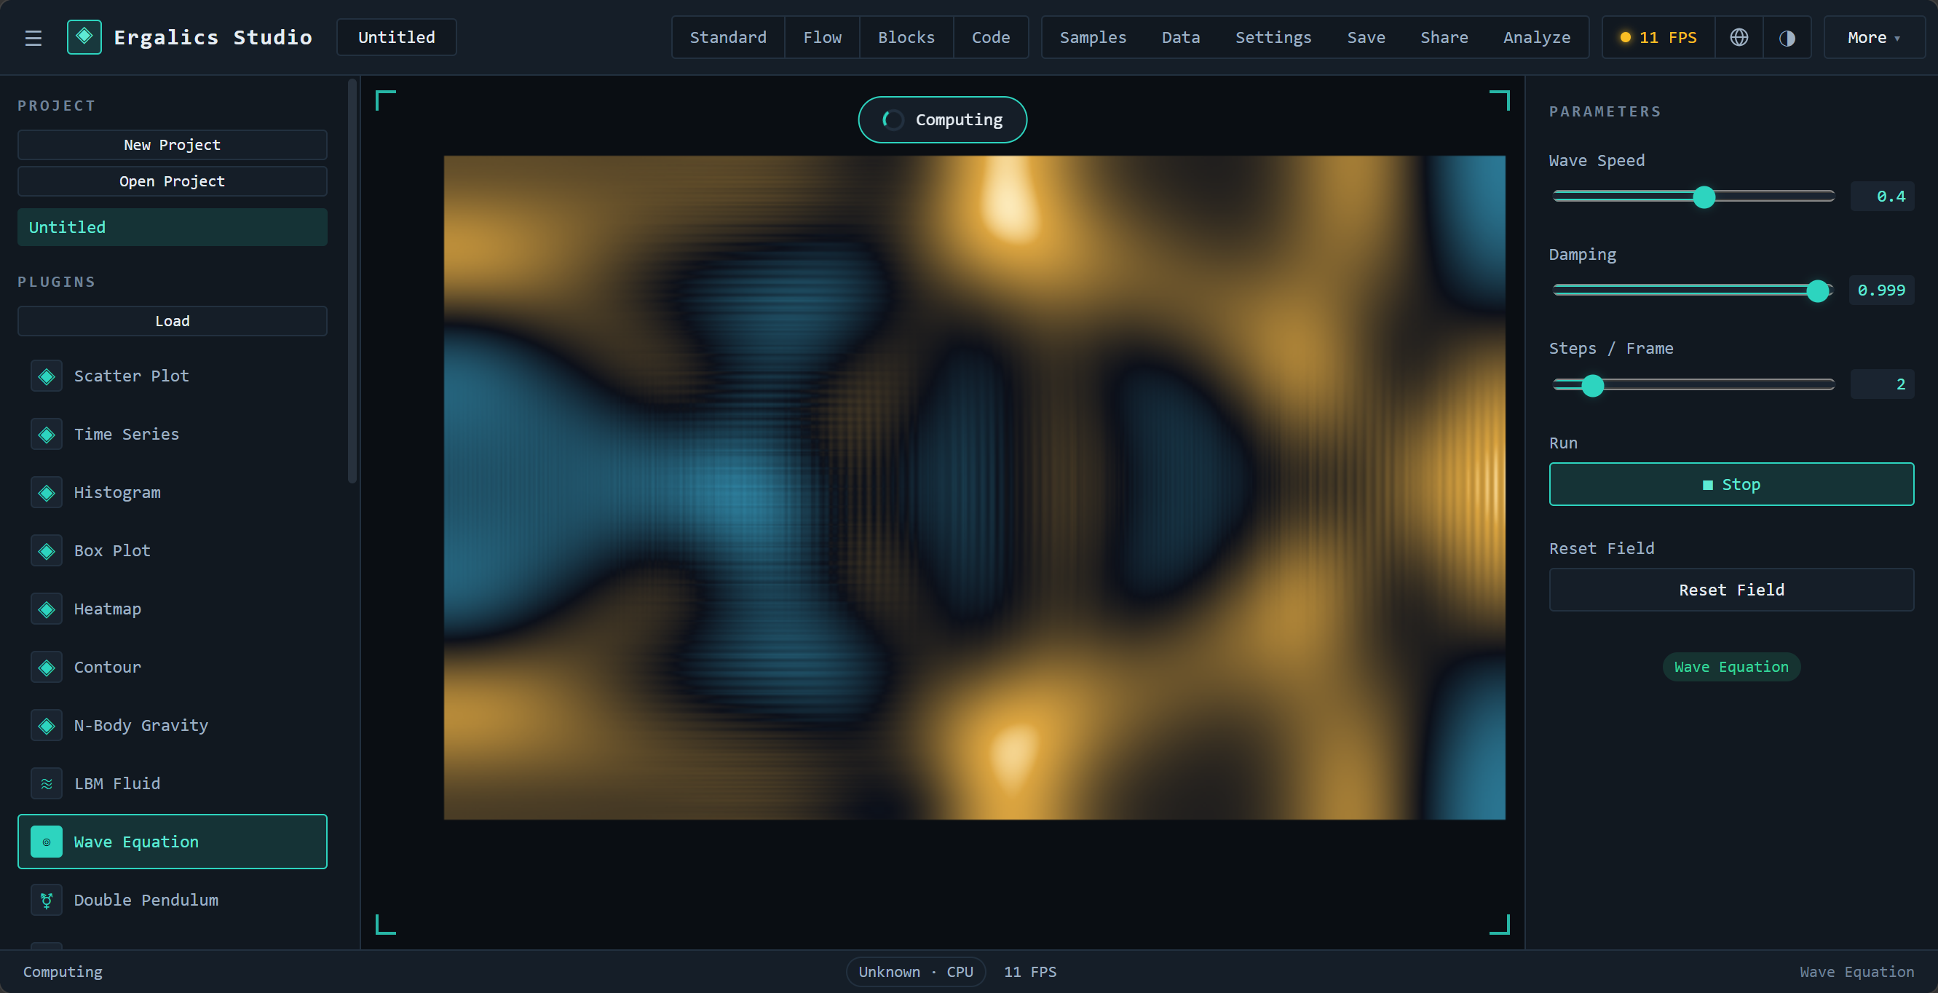
Task: Click the Time Series plugin icon
Action: coord(47,435)
